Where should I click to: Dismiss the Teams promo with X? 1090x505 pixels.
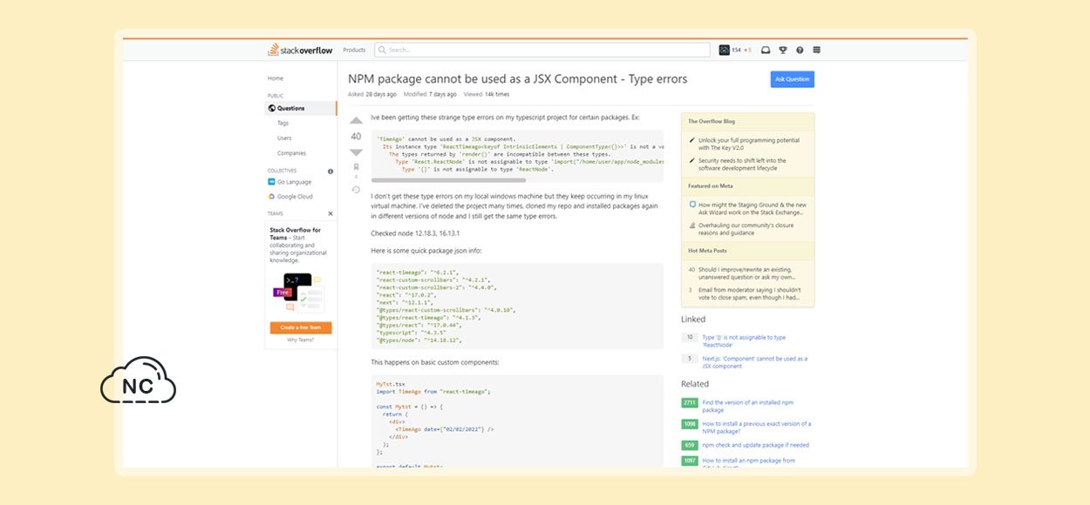click(x=330, y=212)
